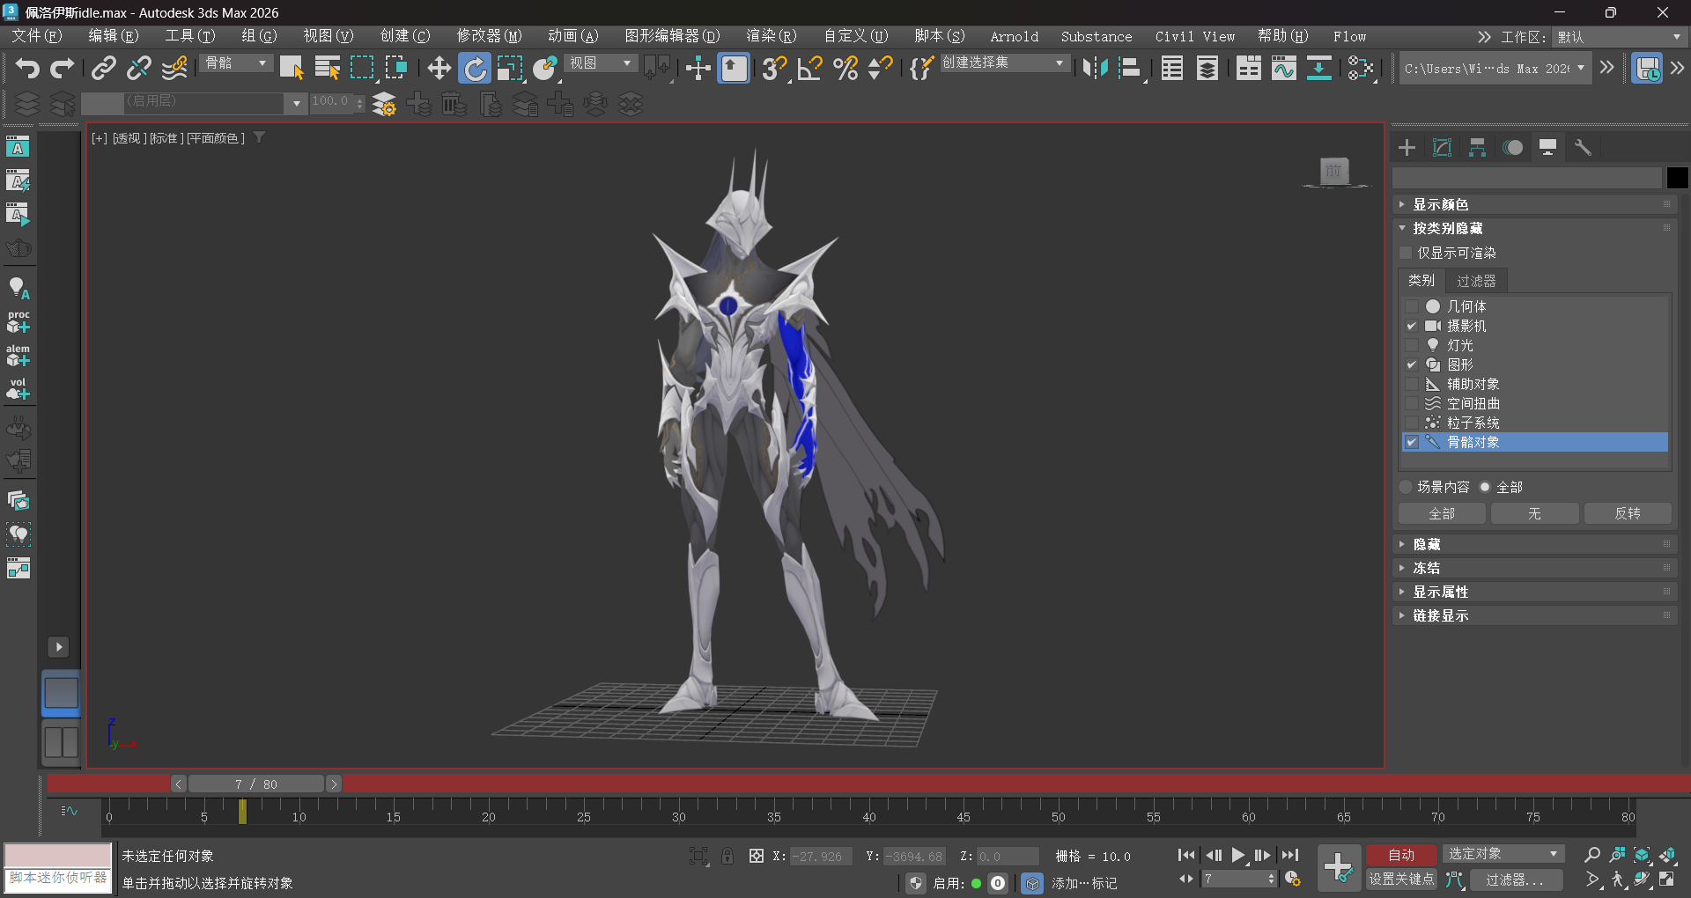Open the 文件(F) menu
This screenshot has width=1691, height=898.
pyautogui.click(x=36, y=36)
